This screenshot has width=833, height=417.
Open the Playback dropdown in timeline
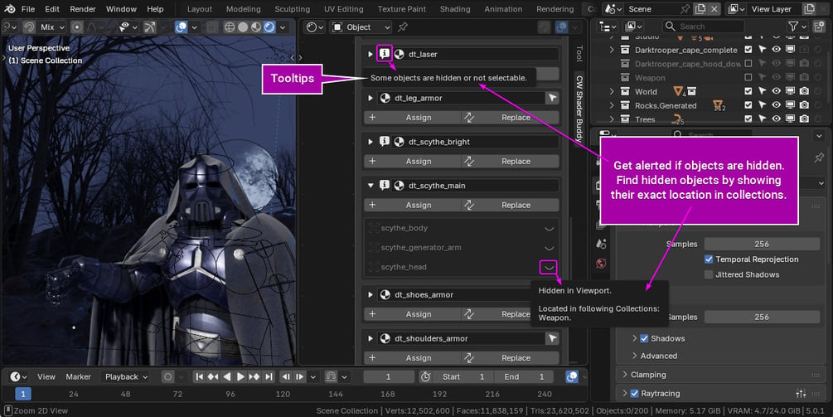click(x=127, y=376)
